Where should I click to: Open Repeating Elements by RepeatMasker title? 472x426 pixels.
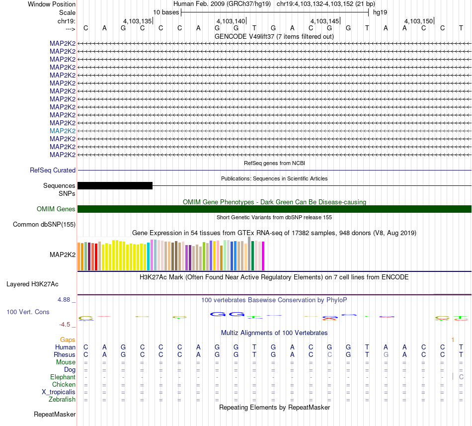point(275,407)
